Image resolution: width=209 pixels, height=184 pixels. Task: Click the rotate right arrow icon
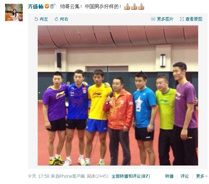click(57, 19)
